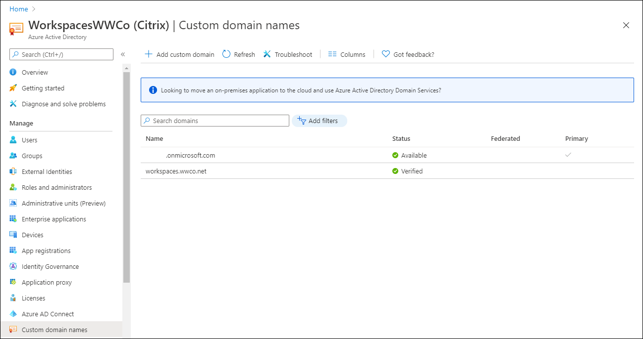Click the Add custom domain plus icon
The height and width of the screenshot is (339, 643).
tap(148, 54)
